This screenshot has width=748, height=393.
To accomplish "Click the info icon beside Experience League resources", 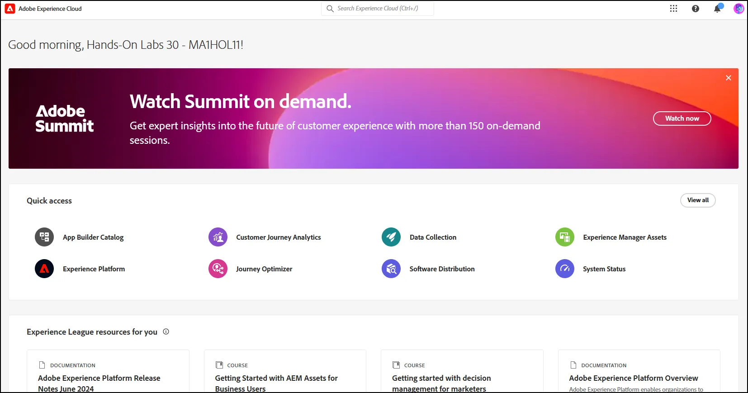I will pyautogui.click(x=166, y=331).
